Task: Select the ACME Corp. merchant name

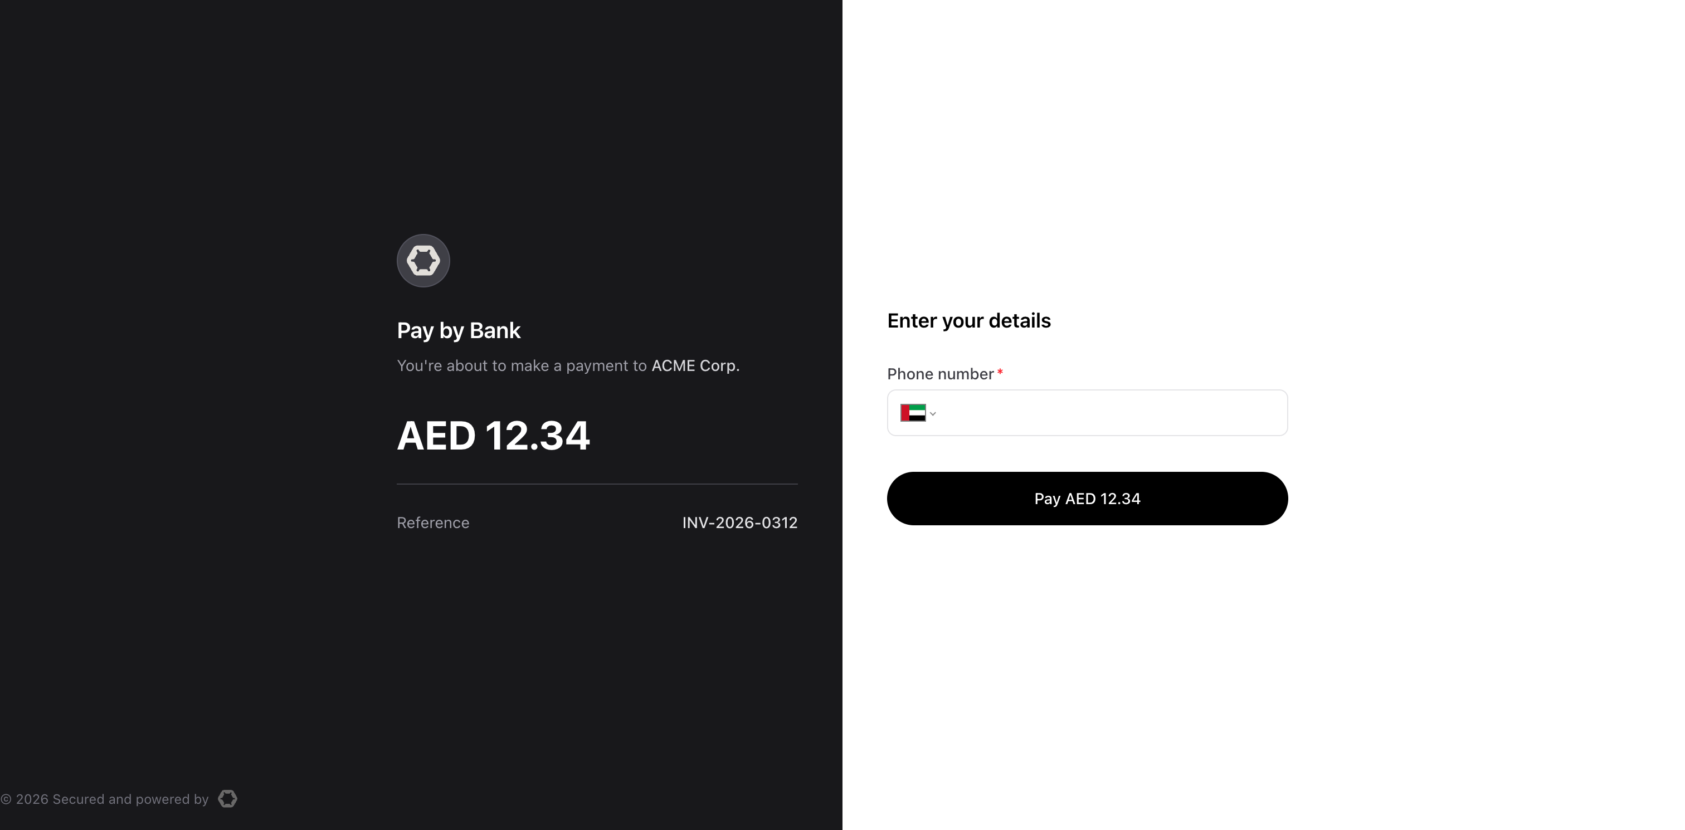Action: 695,365
